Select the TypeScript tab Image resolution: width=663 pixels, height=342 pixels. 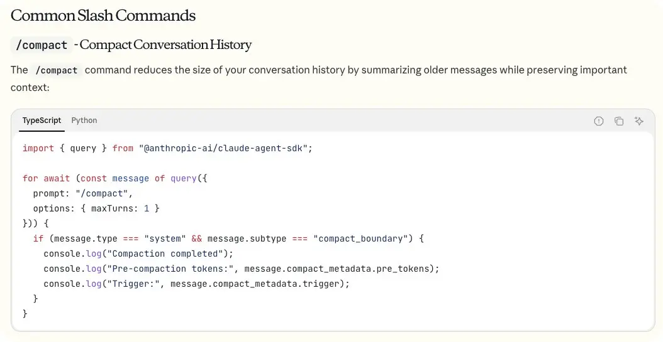click(x=42, y=120)
